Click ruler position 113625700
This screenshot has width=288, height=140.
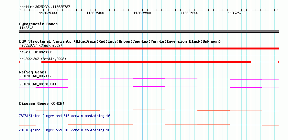coord(237,13)
